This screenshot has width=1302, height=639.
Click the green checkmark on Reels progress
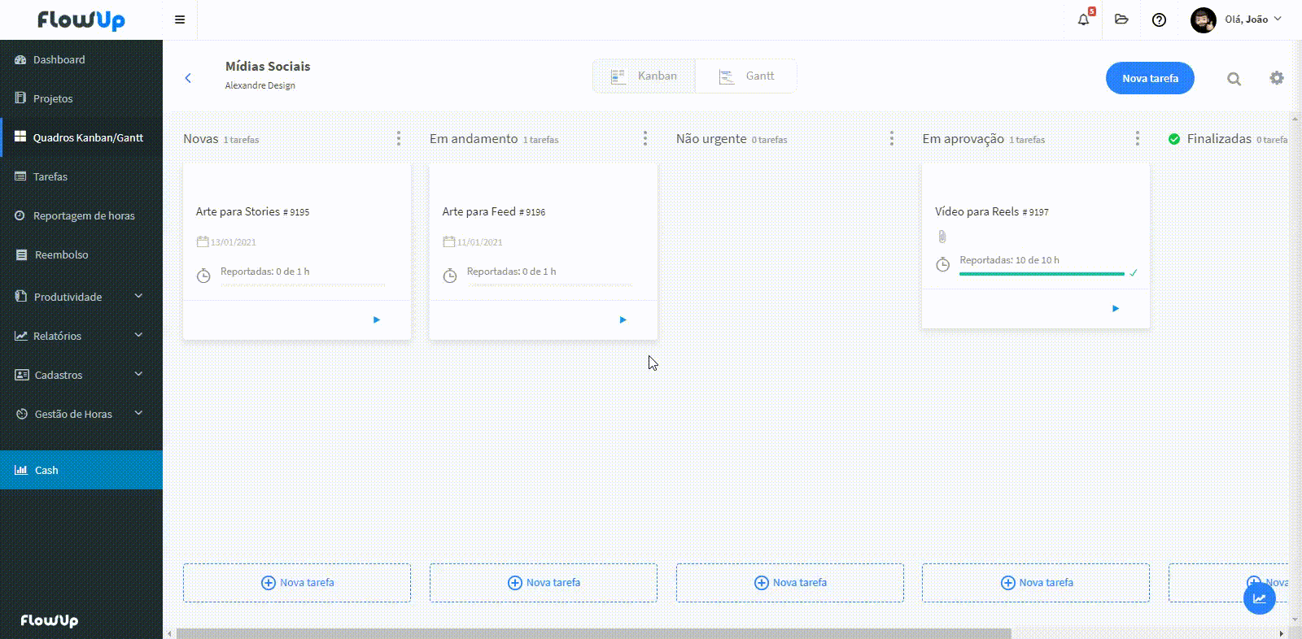click(x=1134, y=273)
